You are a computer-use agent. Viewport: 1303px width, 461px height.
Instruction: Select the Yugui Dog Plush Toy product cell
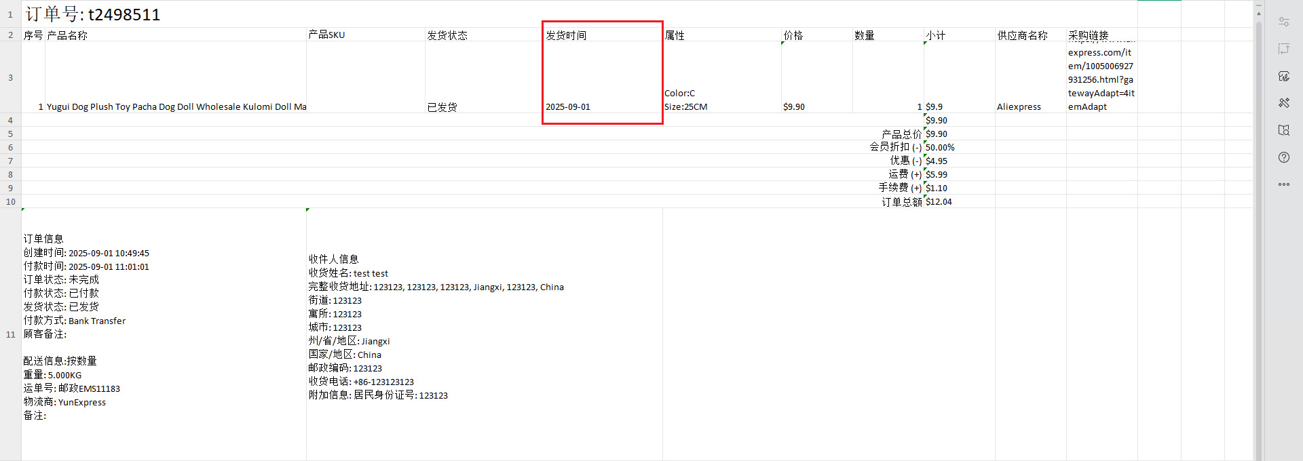pos(176,77)
